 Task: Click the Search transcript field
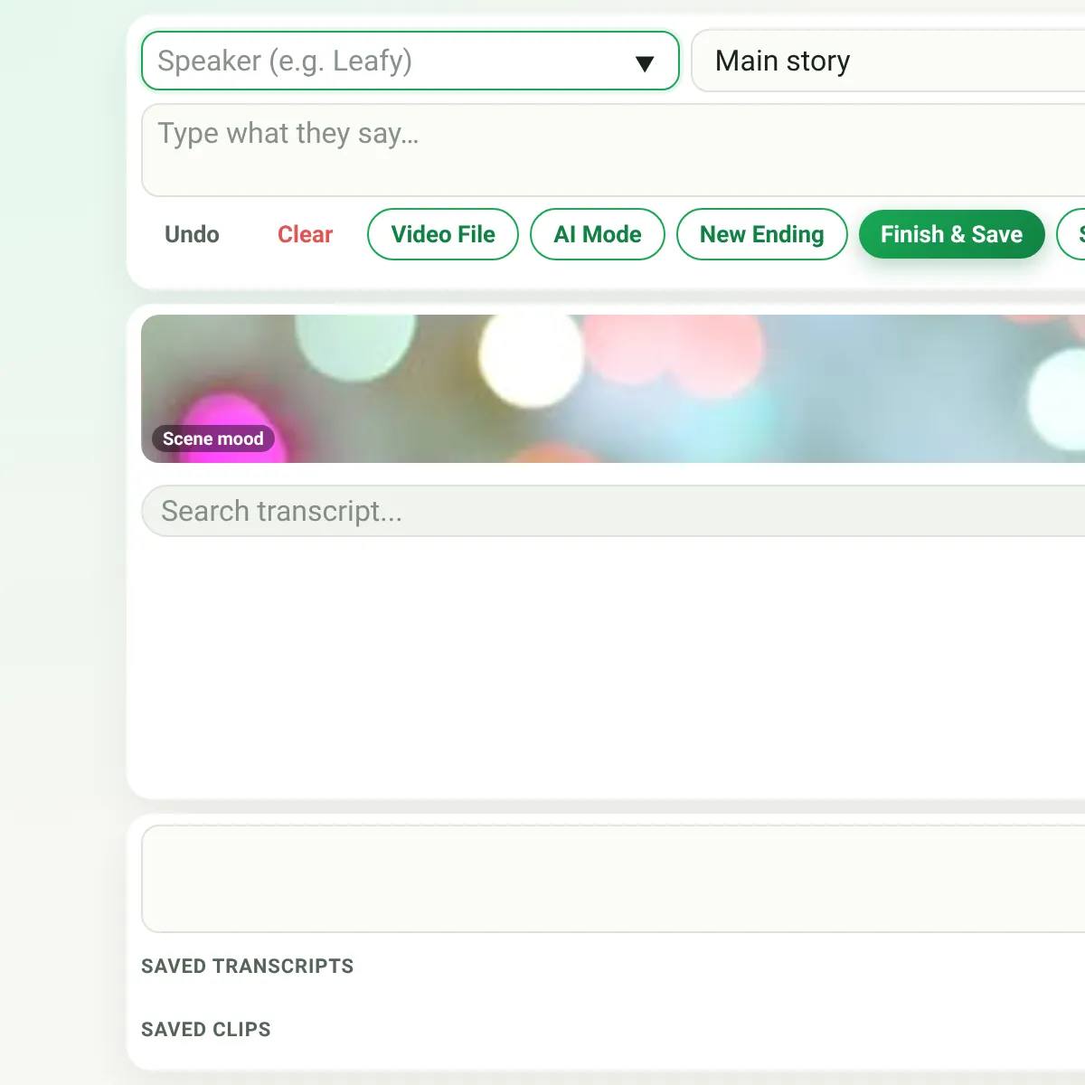click(x=613, y=511)
